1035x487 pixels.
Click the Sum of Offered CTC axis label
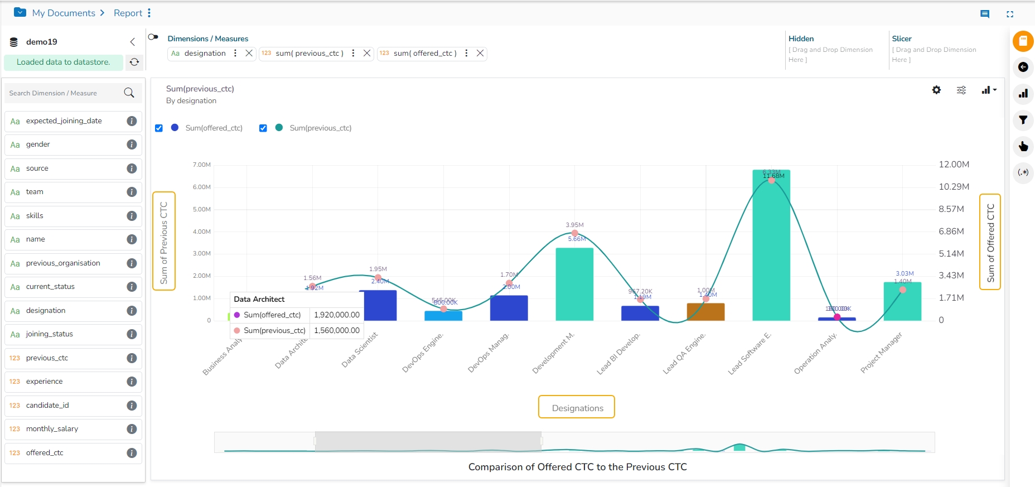pos(990,242)
